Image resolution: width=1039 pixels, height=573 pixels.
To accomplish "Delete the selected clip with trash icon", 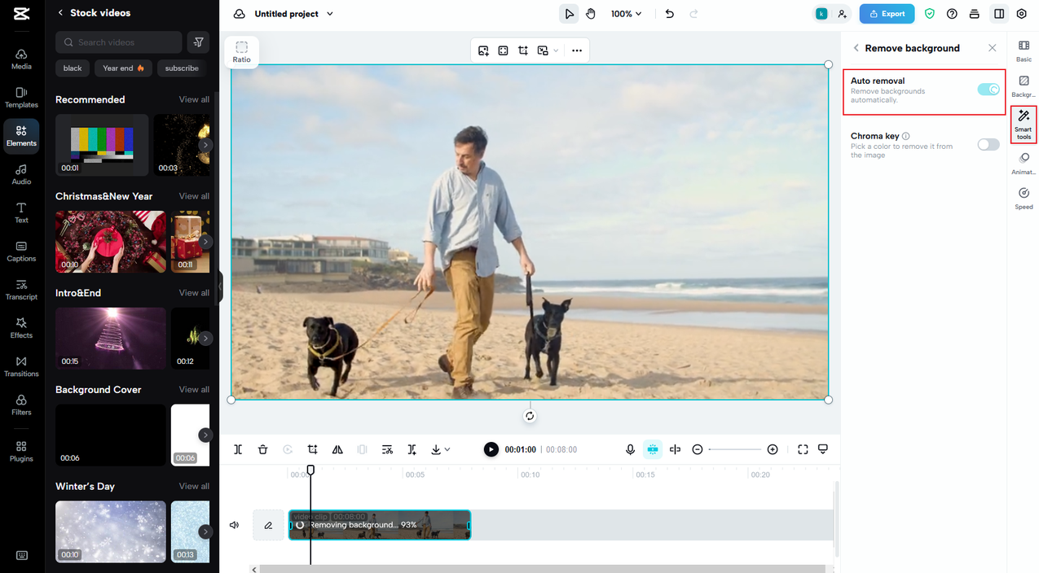I will coord(262,449).
